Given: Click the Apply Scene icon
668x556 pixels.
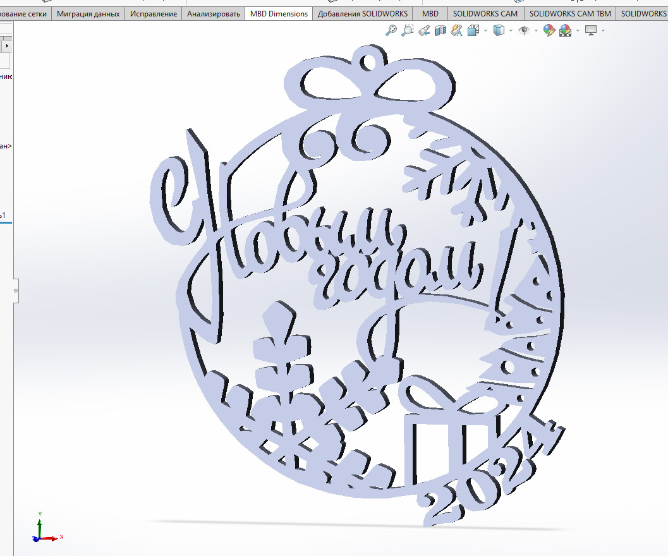Looking at the screenshot, I should (566, 31).
